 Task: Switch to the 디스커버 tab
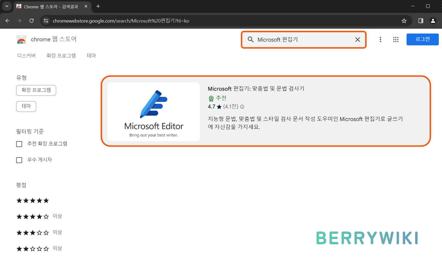pyautogui.click(x=26, y=56)
